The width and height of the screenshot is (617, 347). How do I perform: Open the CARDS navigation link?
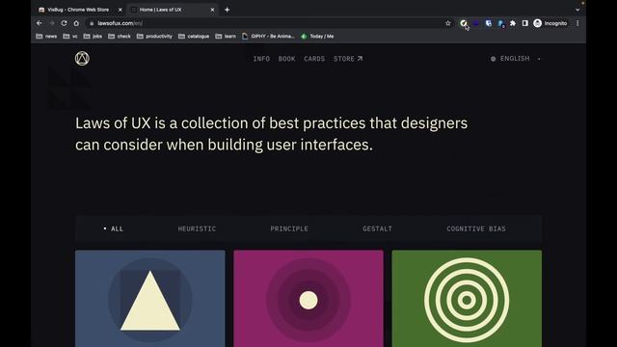point(314,59)
